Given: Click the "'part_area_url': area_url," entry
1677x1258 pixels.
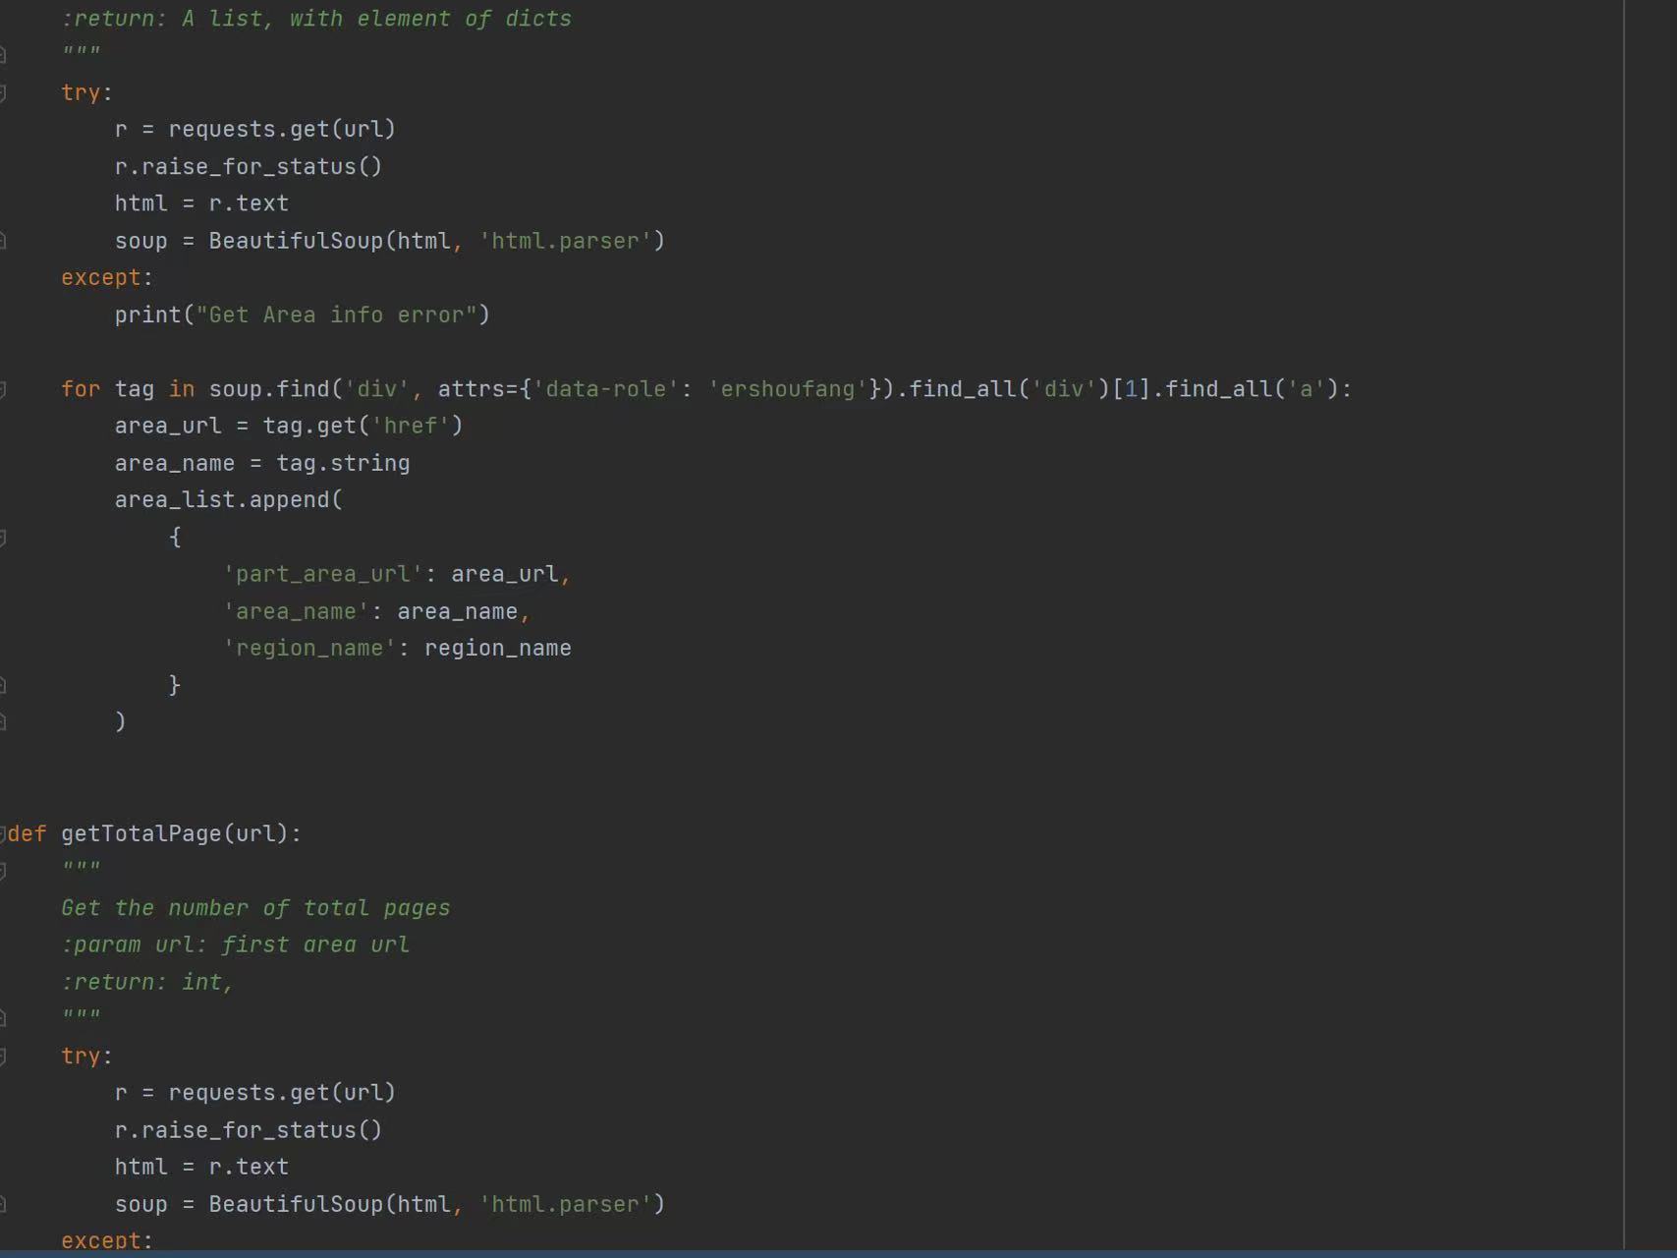Looking at the screenshot, I should tap(396, 574).
